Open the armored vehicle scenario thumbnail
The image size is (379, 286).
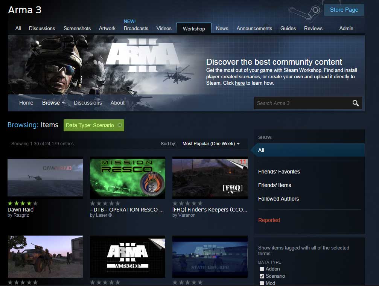pos(45,257)
